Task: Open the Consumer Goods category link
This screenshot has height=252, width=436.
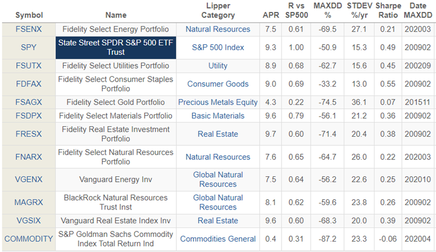Action: tap(217, 84)
